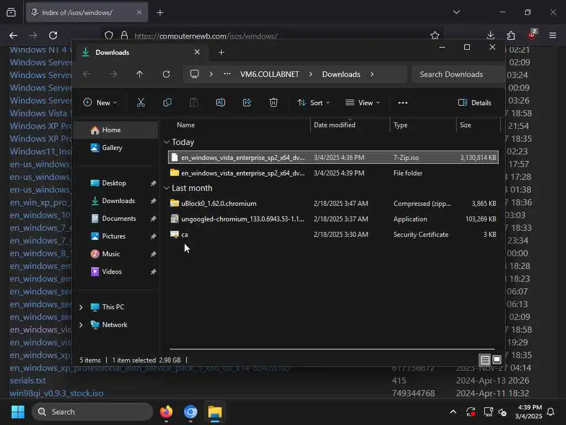The width and height of the screenshot is (566, 425).
Task: Reload the Firefox page
Action: [53, 35]
